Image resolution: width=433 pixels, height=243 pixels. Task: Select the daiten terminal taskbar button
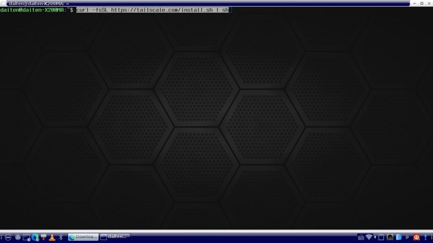pyautogui.click(x=115, y=237)
